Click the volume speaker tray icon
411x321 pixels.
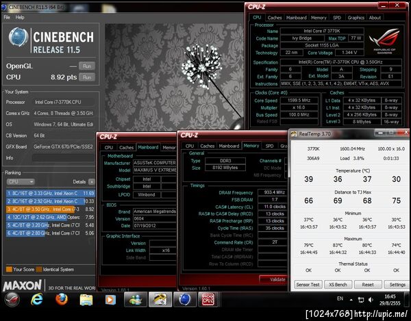pos(371,300)
